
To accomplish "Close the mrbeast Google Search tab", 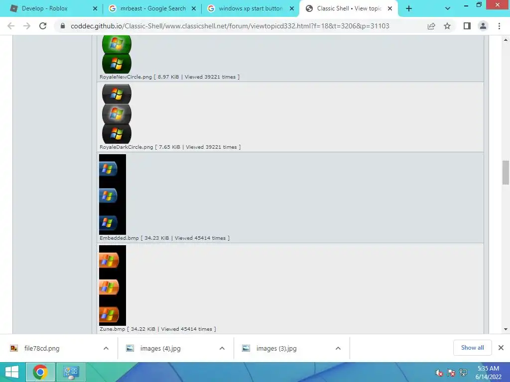I will (x=194, y=9).
